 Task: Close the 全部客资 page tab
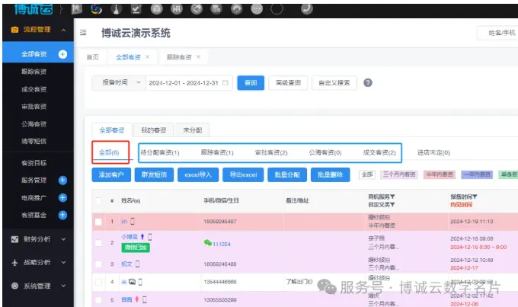(148, 57)
